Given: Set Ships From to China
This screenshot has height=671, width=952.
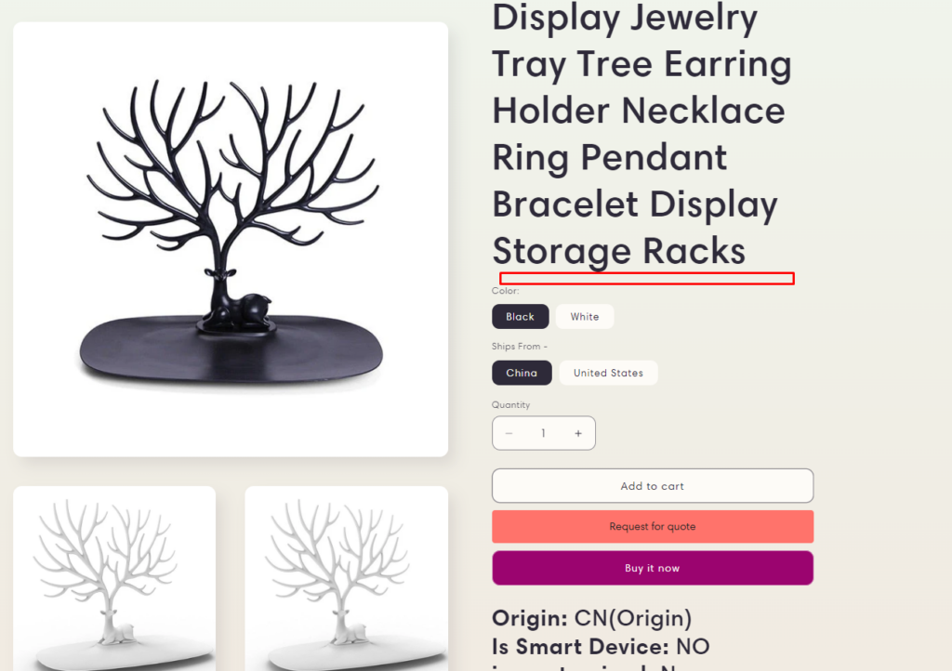Looking at the screenshot, I should pyautogui.click(x=522, y=373).
